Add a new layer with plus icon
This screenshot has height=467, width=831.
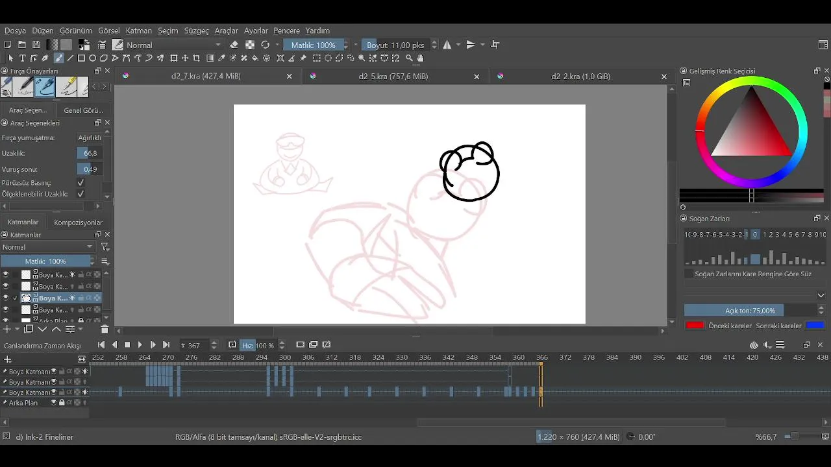(6, 329)
